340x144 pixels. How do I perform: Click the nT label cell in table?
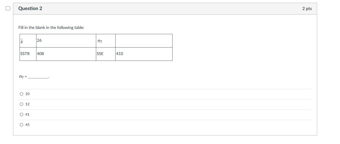point(105,41)
